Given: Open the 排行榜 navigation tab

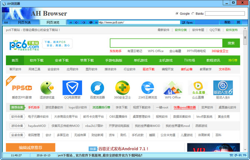Looking at the screenshot, I should pos(233,60).
